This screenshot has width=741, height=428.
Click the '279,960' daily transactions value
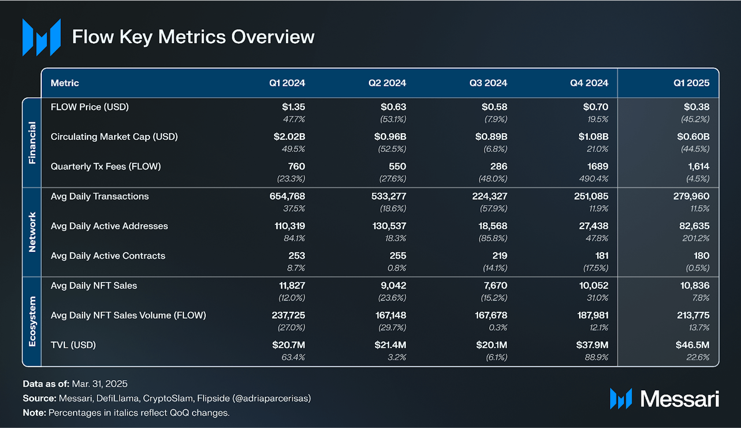pyautogui.click(x=691, y=196)
